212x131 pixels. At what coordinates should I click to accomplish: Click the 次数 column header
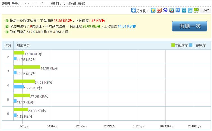8,46
